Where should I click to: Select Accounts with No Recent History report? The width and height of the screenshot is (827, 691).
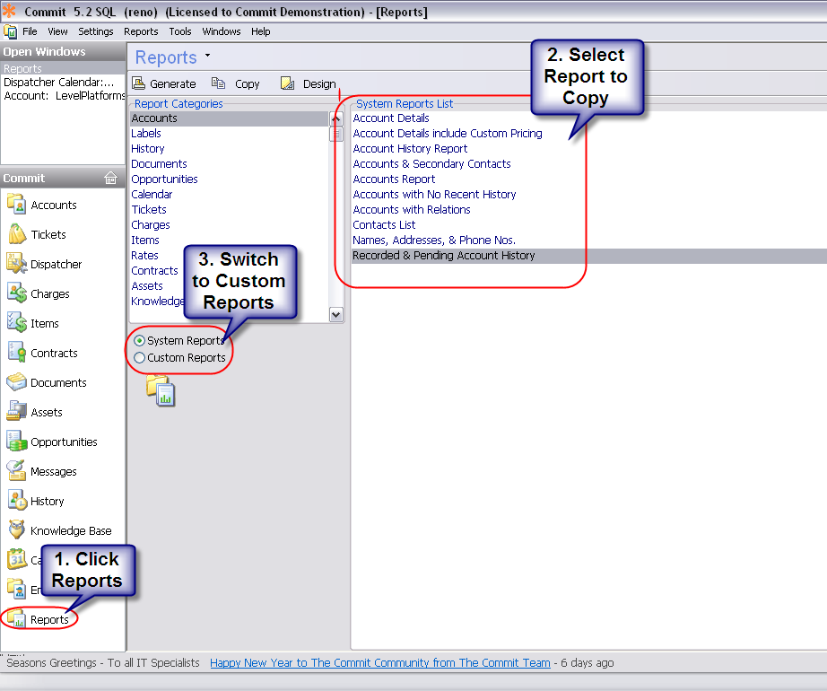click(x=434, y=195)
